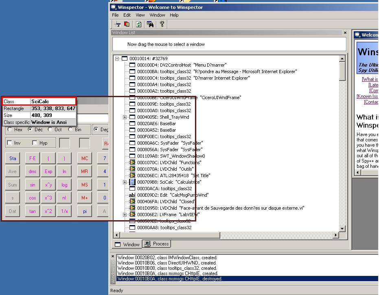Screen dimensions: 379x295
Task: Enable the Inv checkbox in calculator
Action: click(10, 143)
